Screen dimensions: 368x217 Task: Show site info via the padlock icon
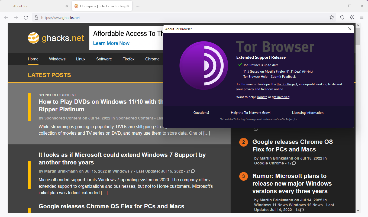click(36, 18)
